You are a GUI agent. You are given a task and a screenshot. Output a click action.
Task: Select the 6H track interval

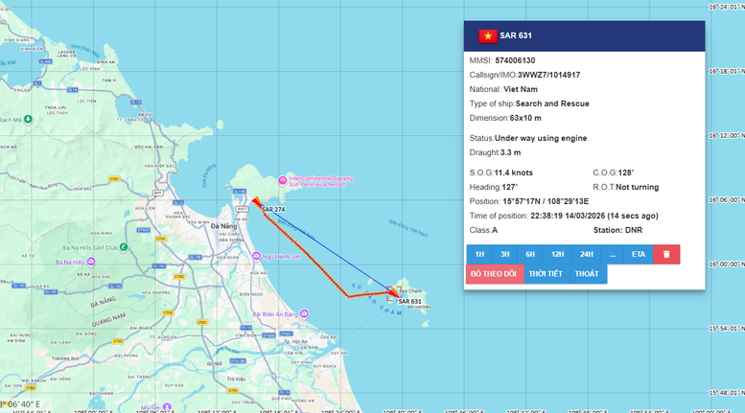pos(530,254)
